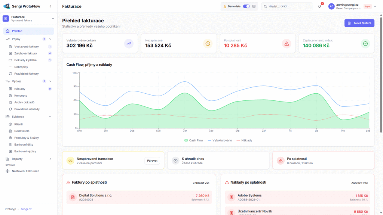Screen dimensions: 383x215
Task: Expand the Reporty sidebar section
Action: [50, 159]
